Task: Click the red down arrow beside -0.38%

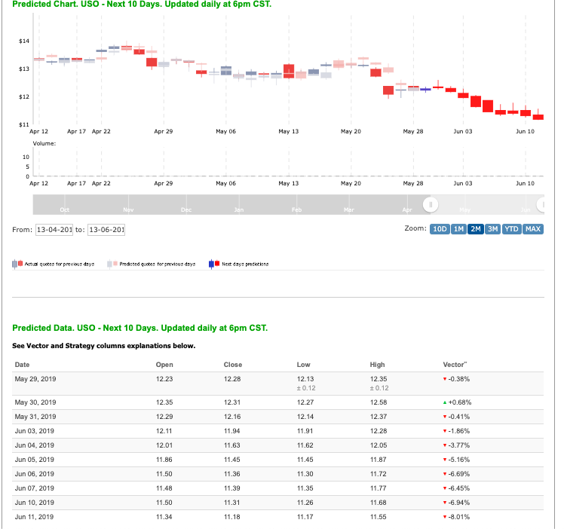Action: [445, 379]
